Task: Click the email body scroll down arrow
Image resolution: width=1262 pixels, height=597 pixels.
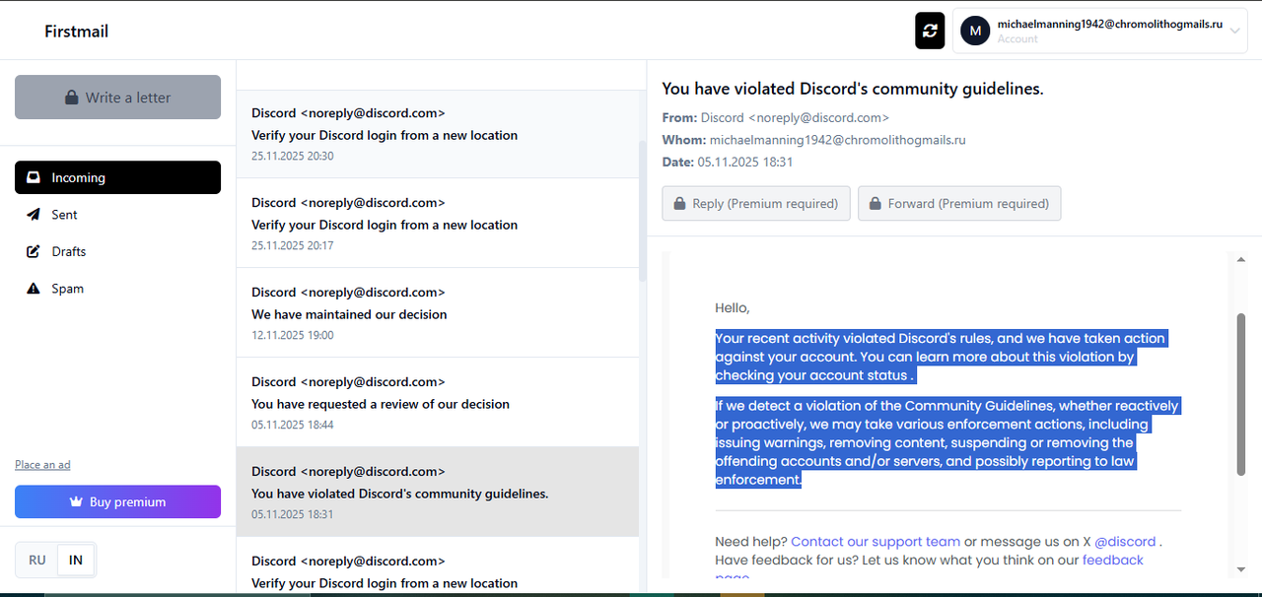Action: point(1240,569)
